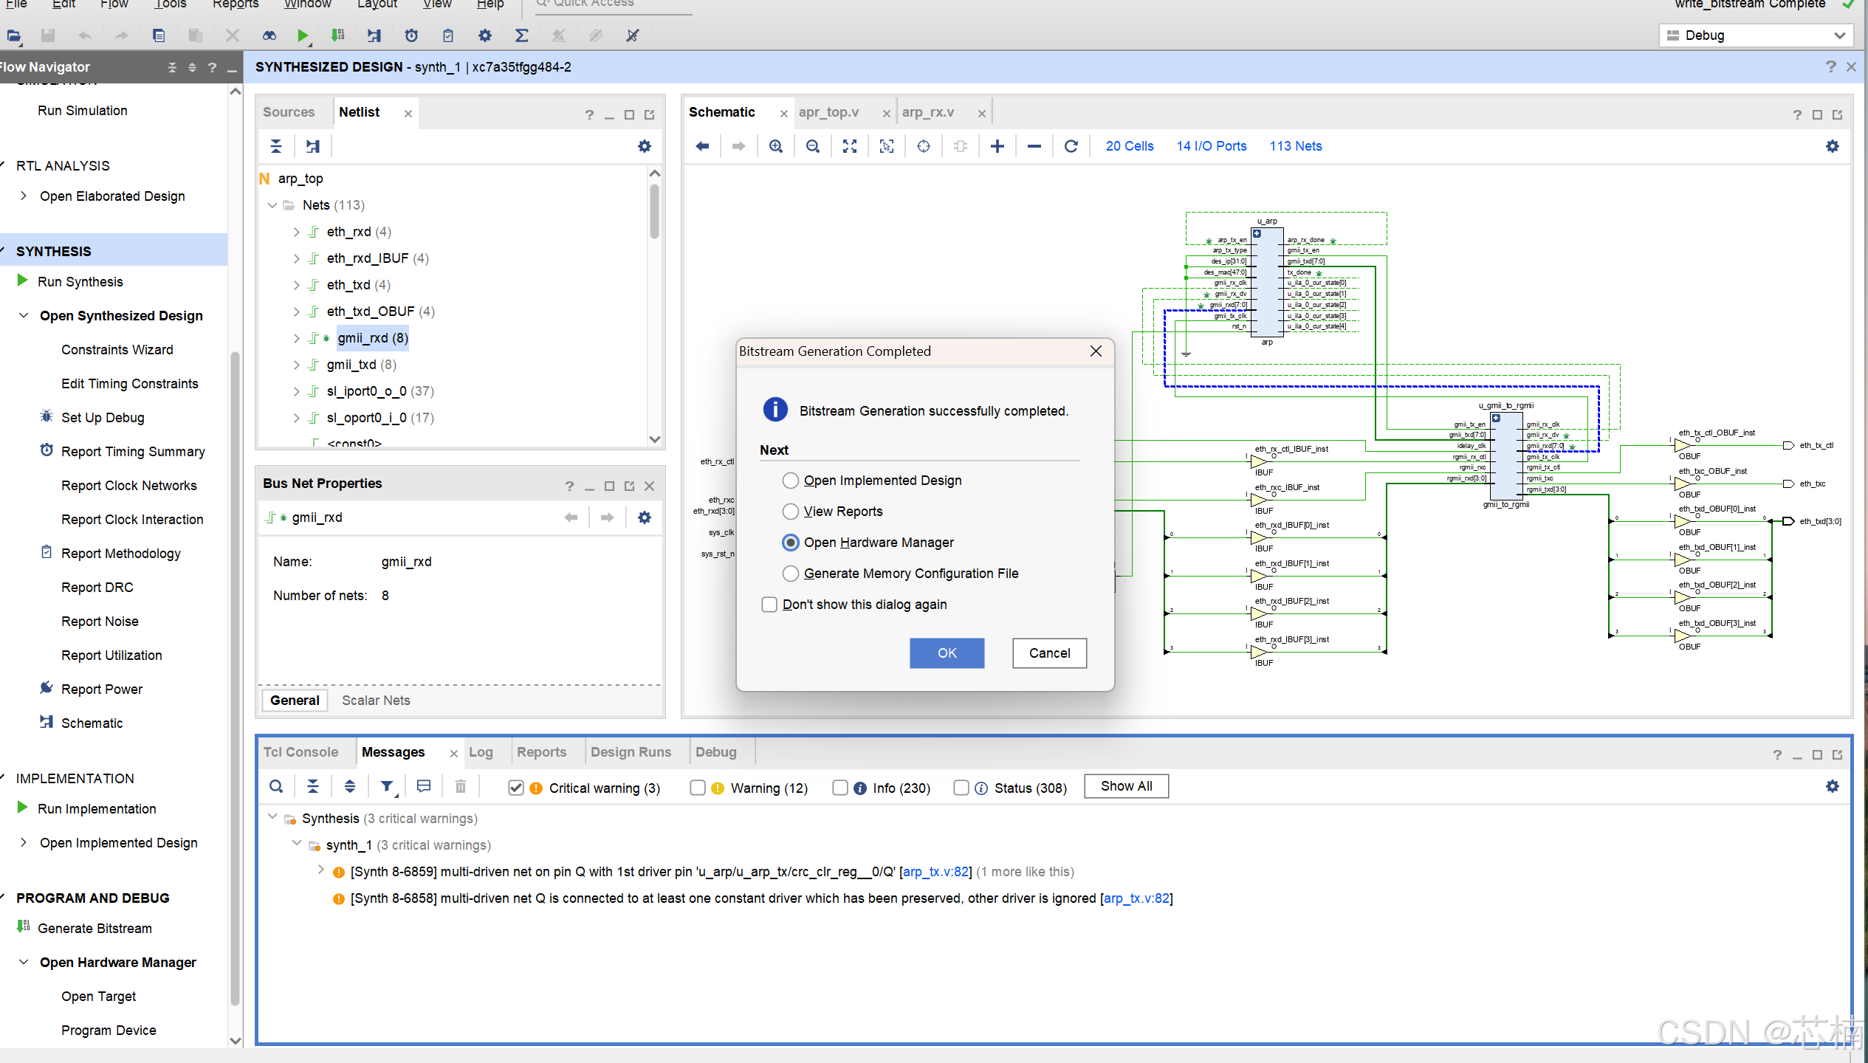Image resolution: width=1868 pixels, height=1063 pixels.
Task: Expand the eth_rxd net tree node
Action: click(296, 232)
